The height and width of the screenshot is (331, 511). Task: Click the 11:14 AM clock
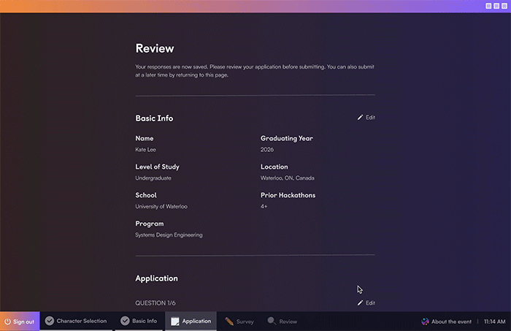click(x=495, y=322)
